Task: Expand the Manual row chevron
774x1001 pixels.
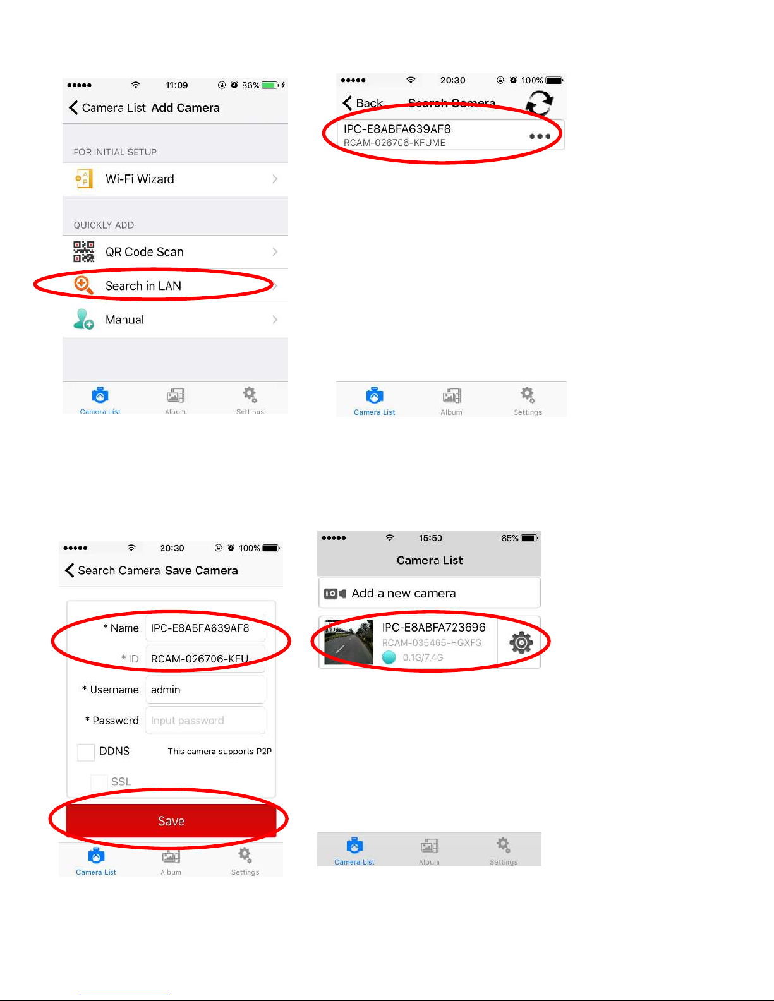Action: 275,320
